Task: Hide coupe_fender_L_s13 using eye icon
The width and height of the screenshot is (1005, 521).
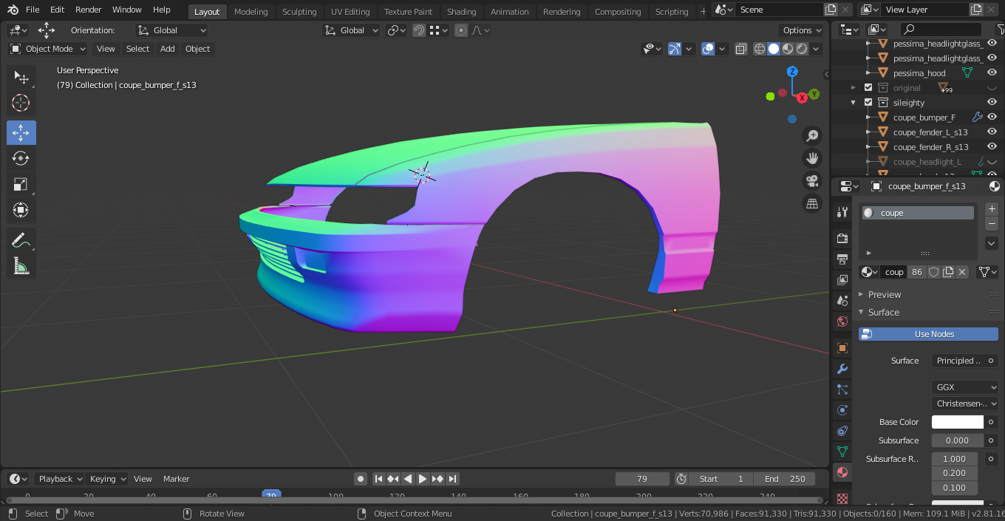Action: tap(992, 132)
